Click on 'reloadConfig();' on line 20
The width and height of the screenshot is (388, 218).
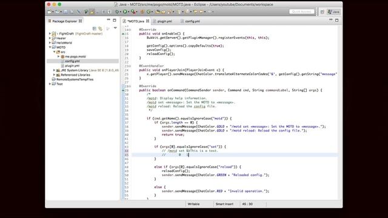[x=161, y=54]
